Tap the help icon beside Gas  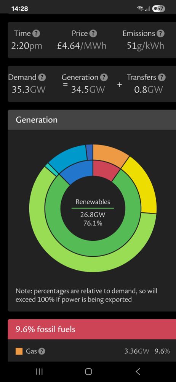[42, 351]
